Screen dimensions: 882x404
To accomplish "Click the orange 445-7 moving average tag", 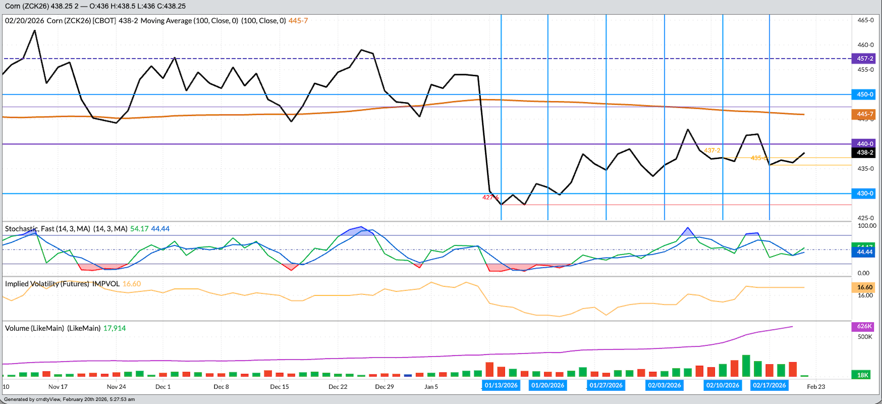I will 865,114.
